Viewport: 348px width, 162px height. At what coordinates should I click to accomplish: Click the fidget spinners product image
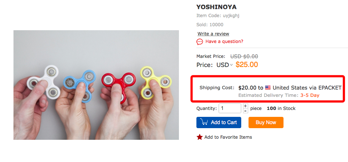96,85
